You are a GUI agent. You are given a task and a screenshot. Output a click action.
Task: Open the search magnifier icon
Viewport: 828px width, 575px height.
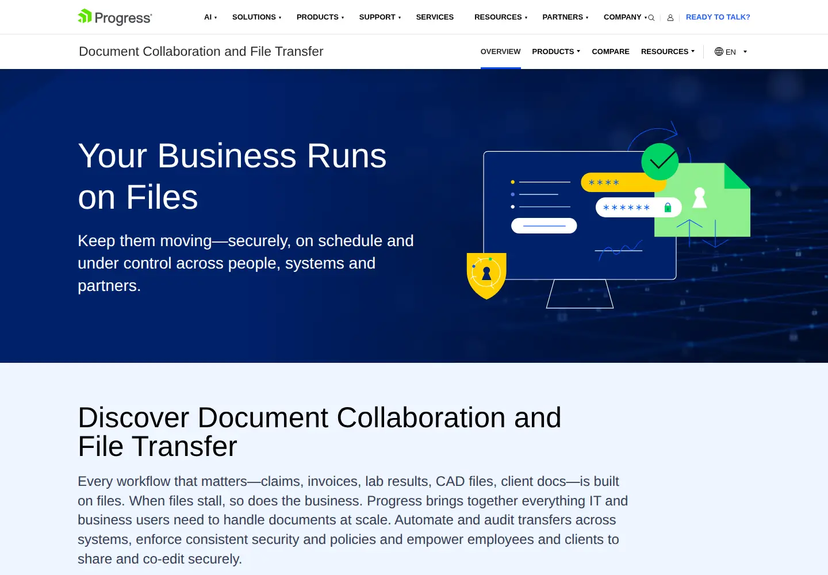click(651, 18)
